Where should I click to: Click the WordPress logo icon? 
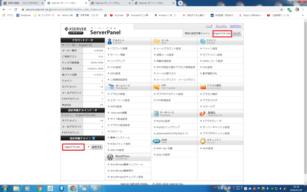coord(110,157)
